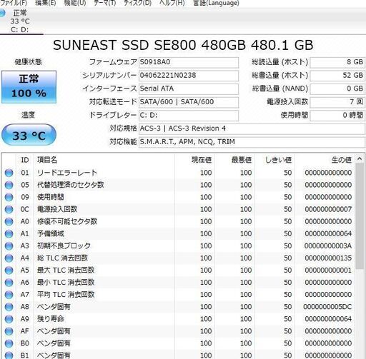Click the interface field Serial ATA
The width and height of the screenshot is (366, 359).
tap(189, 89)
